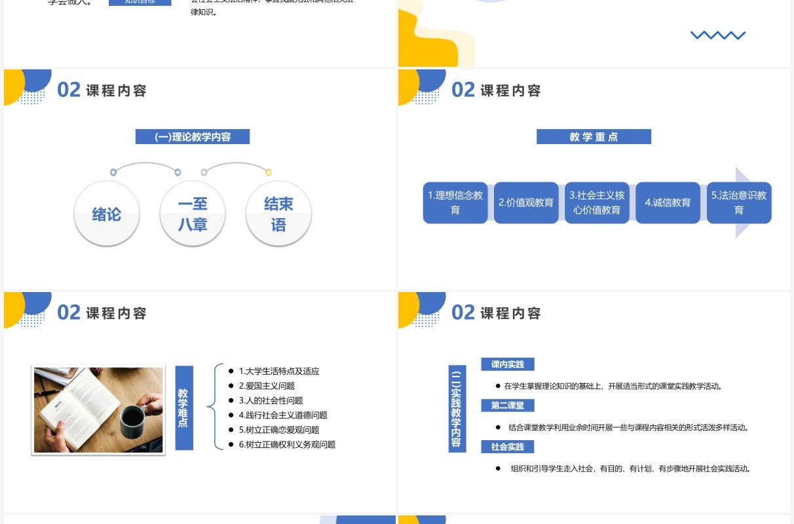Click the text 5.树立正确恋爱观问题
Screen dimensions: 794x524
279,430
